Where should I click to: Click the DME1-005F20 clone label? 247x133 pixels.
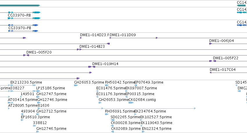[x=39, y=52]
